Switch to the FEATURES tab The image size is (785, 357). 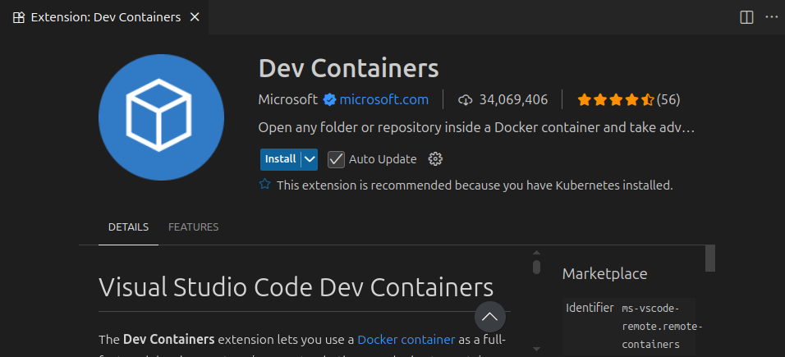point(193,227)
